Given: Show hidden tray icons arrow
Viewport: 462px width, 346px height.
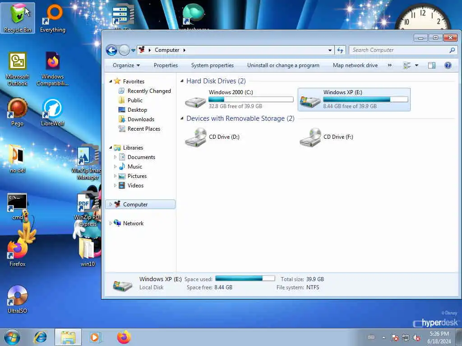Looking at the screenshot, I should click(x=383, y=337).
